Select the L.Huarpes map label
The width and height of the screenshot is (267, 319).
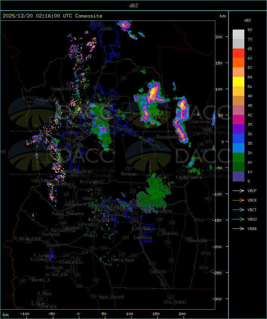coord(168,233)
